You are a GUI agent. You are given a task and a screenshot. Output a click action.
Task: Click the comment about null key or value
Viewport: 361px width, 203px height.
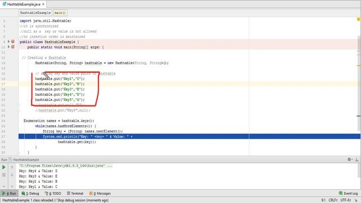click(x=58, y=32)
